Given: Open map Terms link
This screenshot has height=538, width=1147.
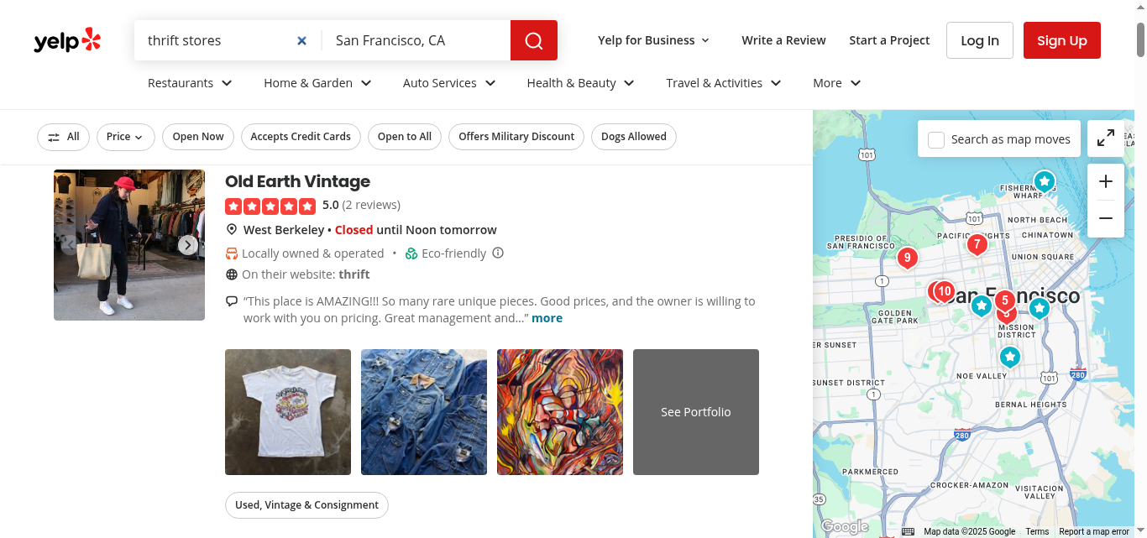Looking at the screenshot, I should pyautogui.click(x=1037, y=531).
